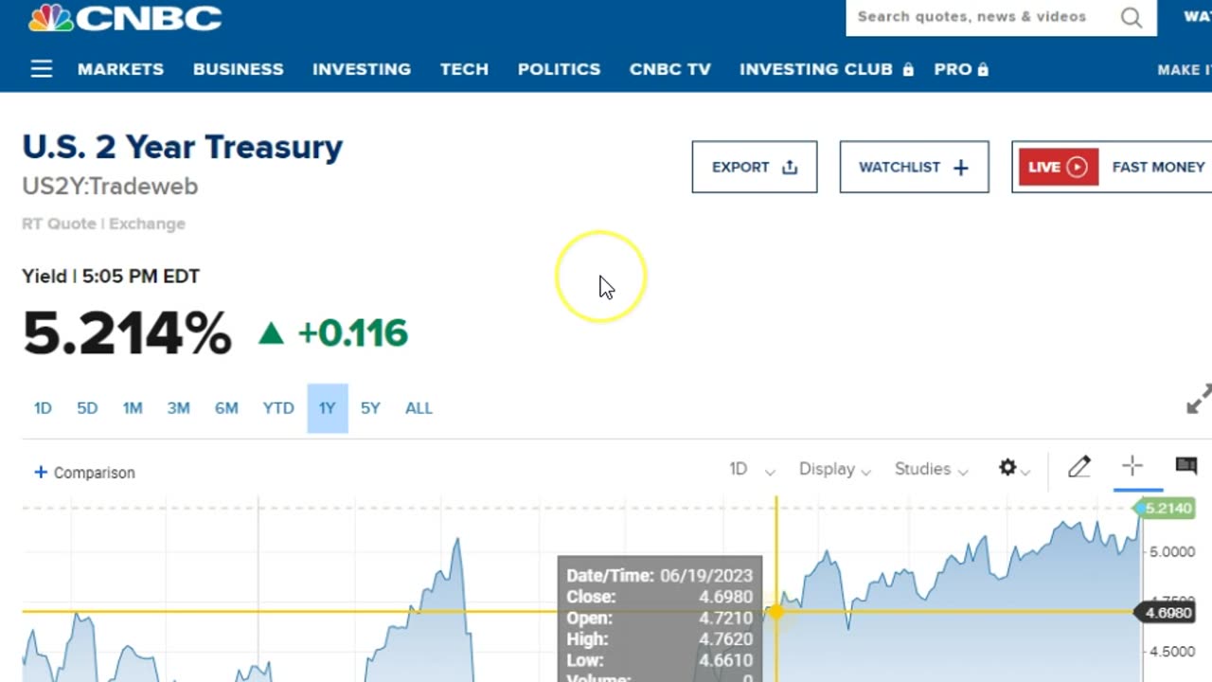Open the PRO menu item
The image size is (1212, 682).
click(x=953, y=69)
